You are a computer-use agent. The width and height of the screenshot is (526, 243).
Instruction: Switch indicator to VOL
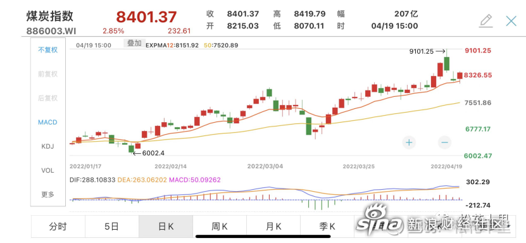pyautogui.click(x=47, y=171)
